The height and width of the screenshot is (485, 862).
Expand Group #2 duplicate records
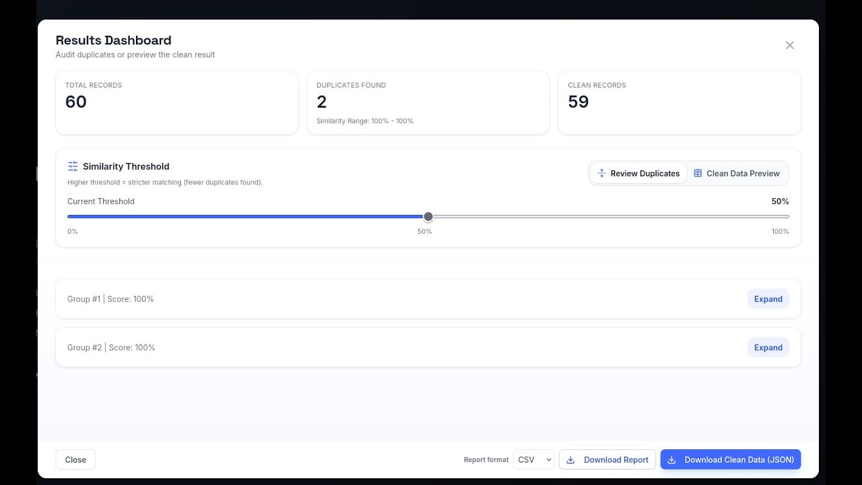768,347
